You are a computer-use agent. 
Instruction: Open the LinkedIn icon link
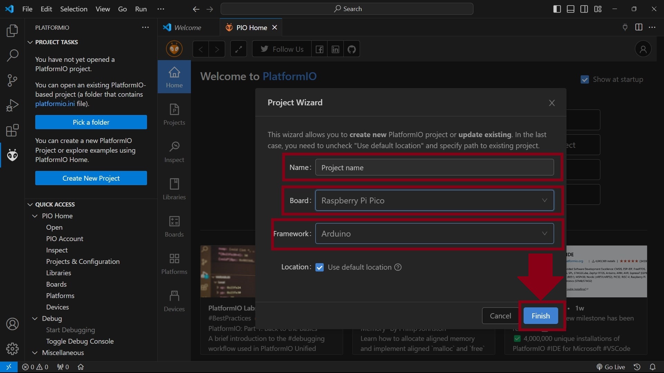pos(335,49)
